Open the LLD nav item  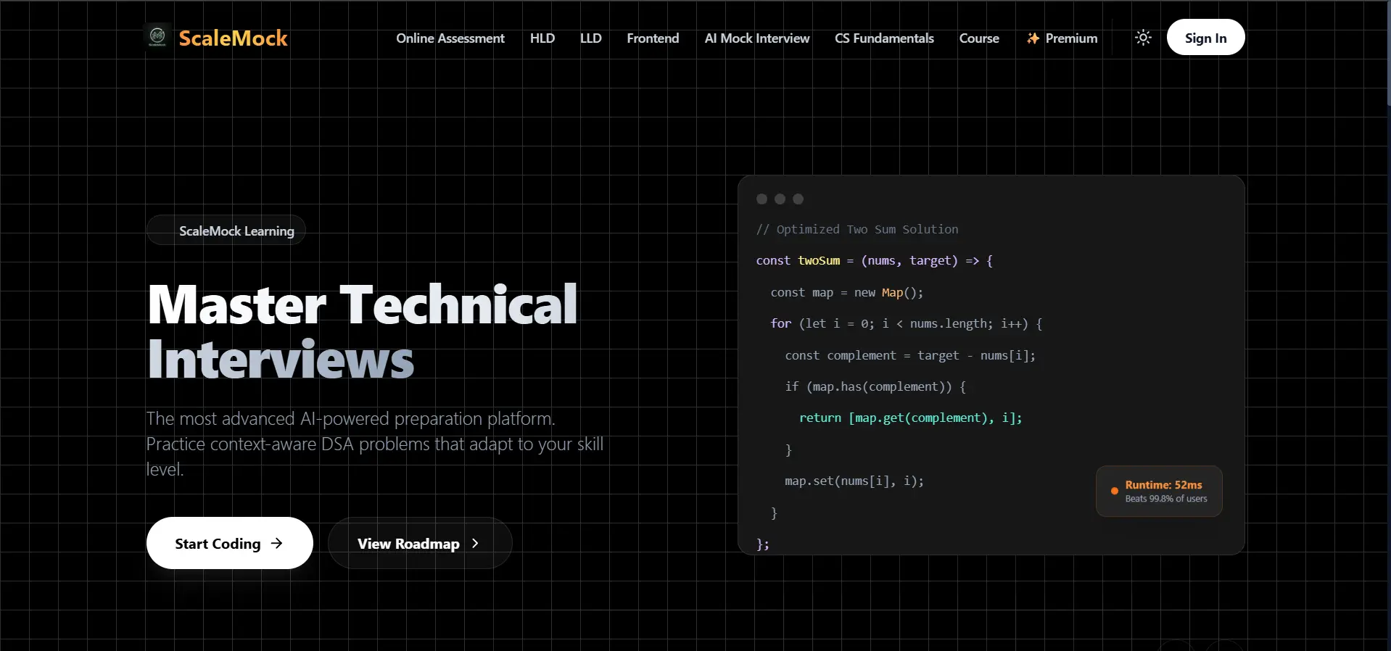click(590, 38)
